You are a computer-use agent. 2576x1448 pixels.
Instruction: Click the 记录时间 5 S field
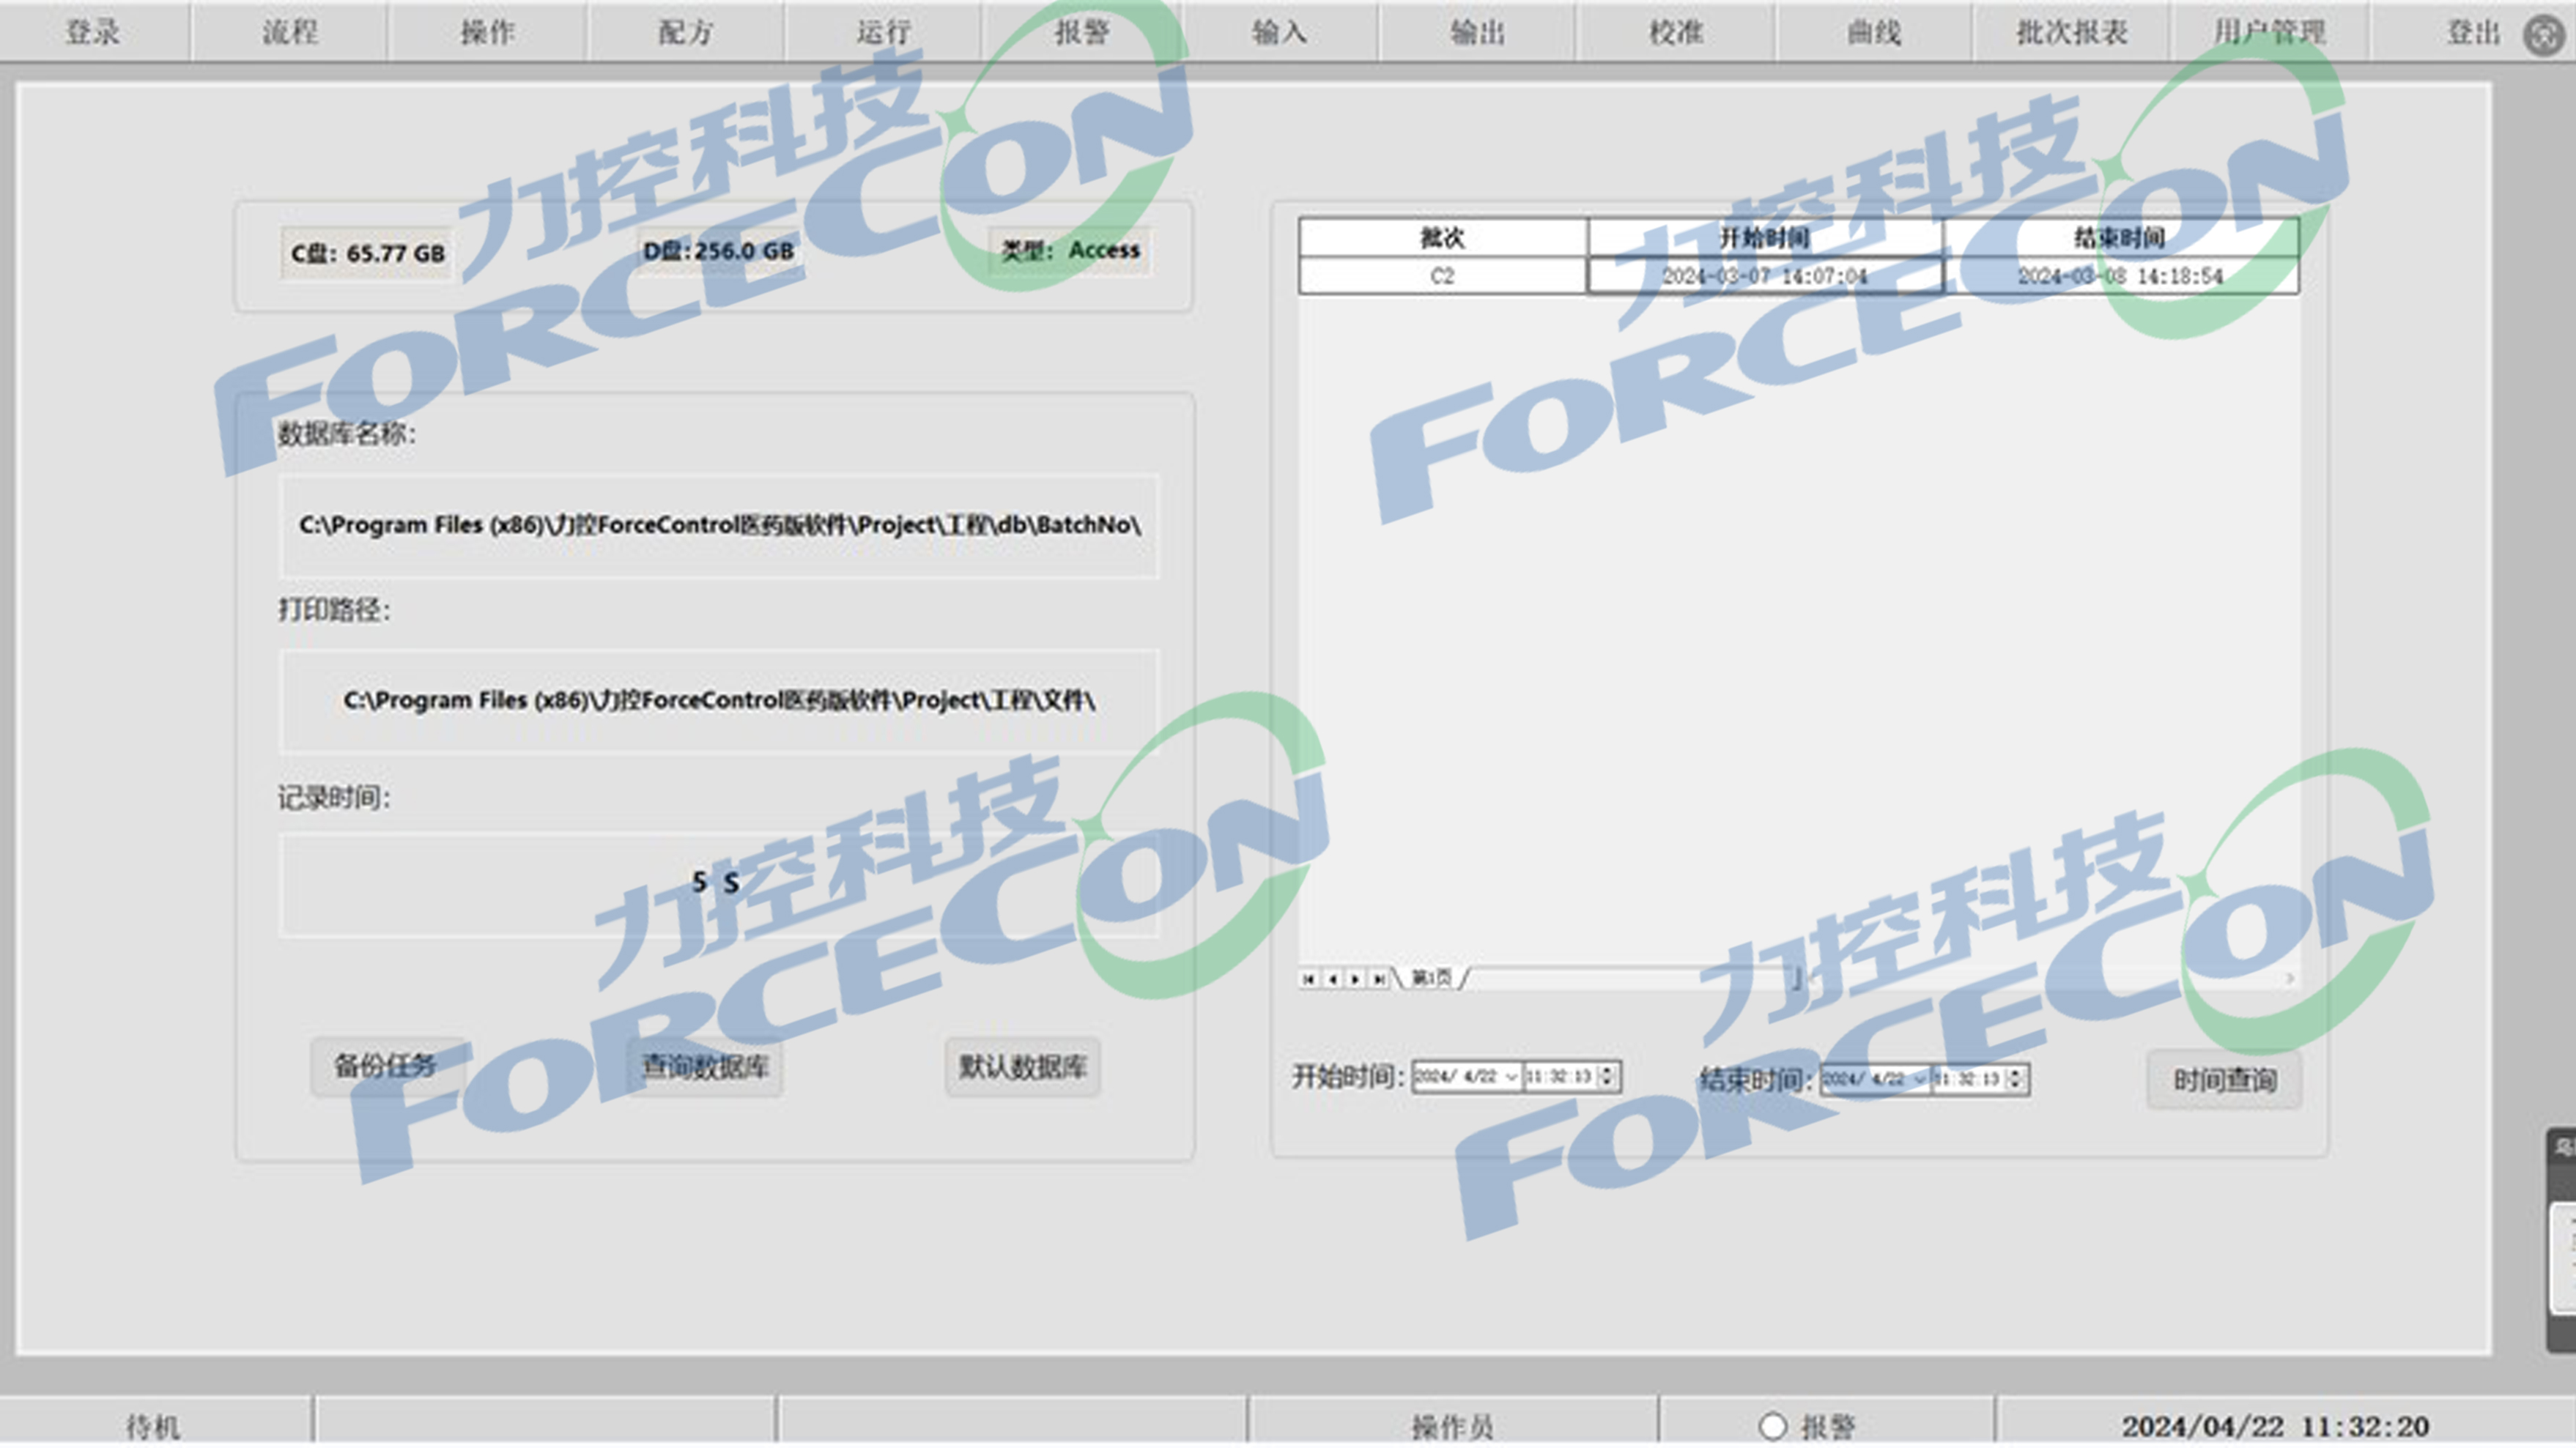(719, 884)
